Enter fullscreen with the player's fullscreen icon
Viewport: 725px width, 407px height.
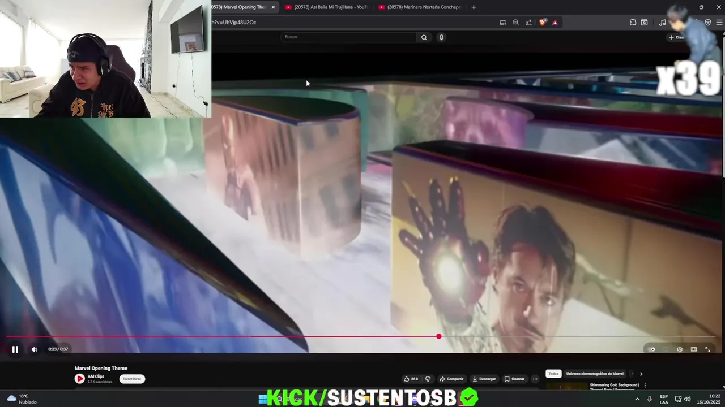[707, 349]
